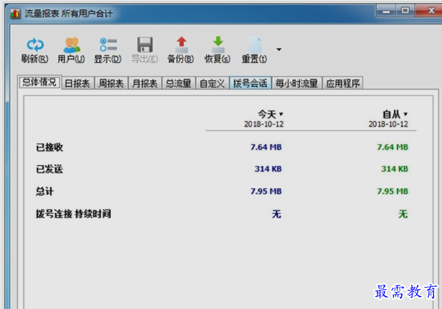
Task: Switch to the 月报表 tab
Action: [145, 83]
